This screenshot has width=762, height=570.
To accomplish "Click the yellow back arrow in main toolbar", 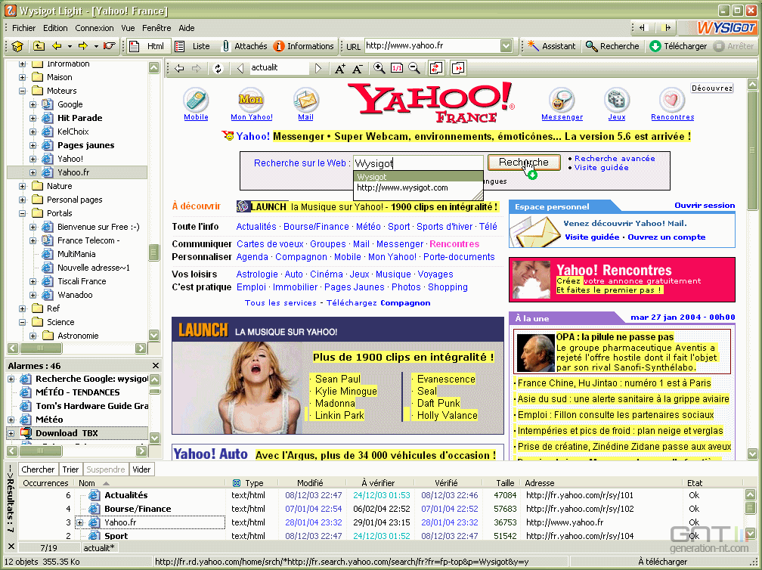I will 57,46.
